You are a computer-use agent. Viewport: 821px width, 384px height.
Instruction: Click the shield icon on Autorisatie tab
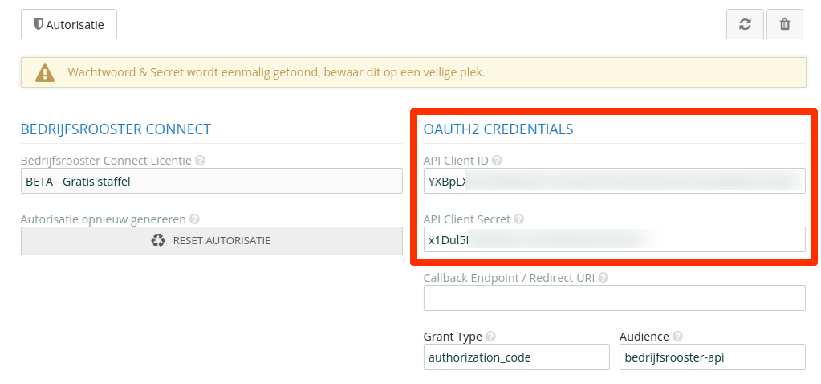click(x=38, y=24)
